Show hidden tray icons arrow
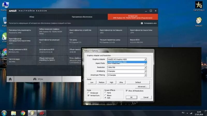 point(187,113)
